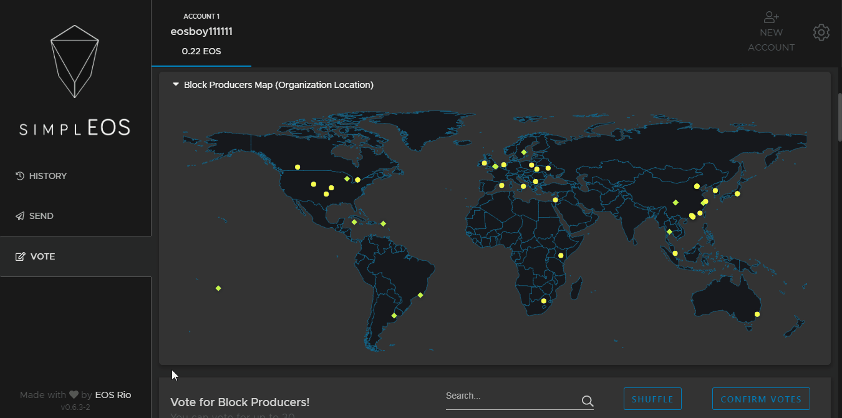
Task: Click the heart icon in footer
Action: (74, 395)
